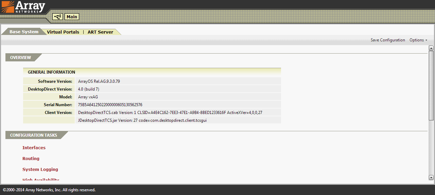435x195 pixels.
Task: Open the ART Server tab
Action: 100,32
